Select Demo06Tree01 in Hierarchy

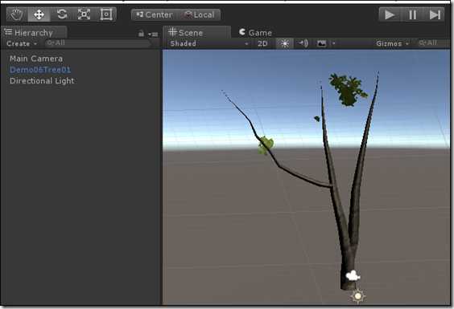click(x=40, y=70)
